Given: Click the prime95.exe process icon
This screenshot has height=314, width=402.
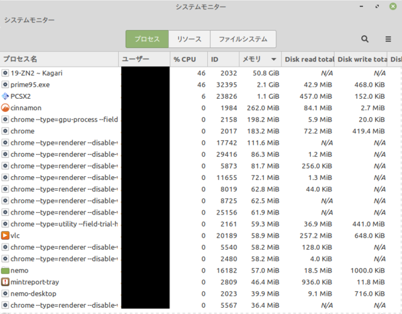Looking at the screenshot, I should point(5,84).
